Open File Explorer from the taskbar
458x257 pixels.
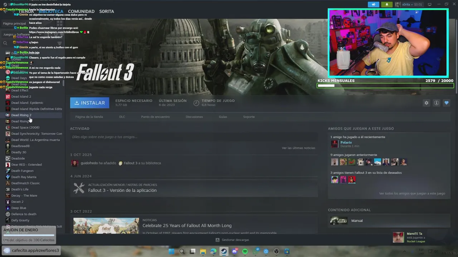(x=203, y=251)
